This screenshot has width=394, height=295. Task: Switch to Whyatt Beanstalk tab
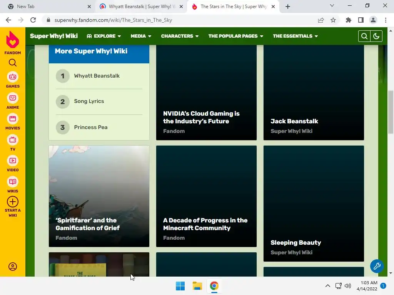(142, 7)
